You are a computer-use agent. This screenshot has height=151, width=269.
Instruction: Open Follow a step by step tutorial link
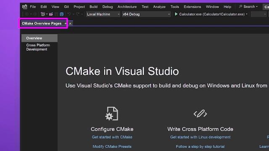click(200, 146)
